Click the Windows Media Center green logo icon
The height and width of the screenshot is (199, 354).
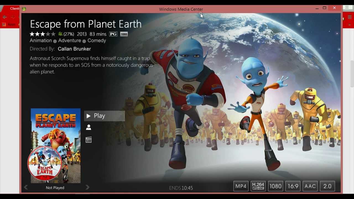[24, 9]
